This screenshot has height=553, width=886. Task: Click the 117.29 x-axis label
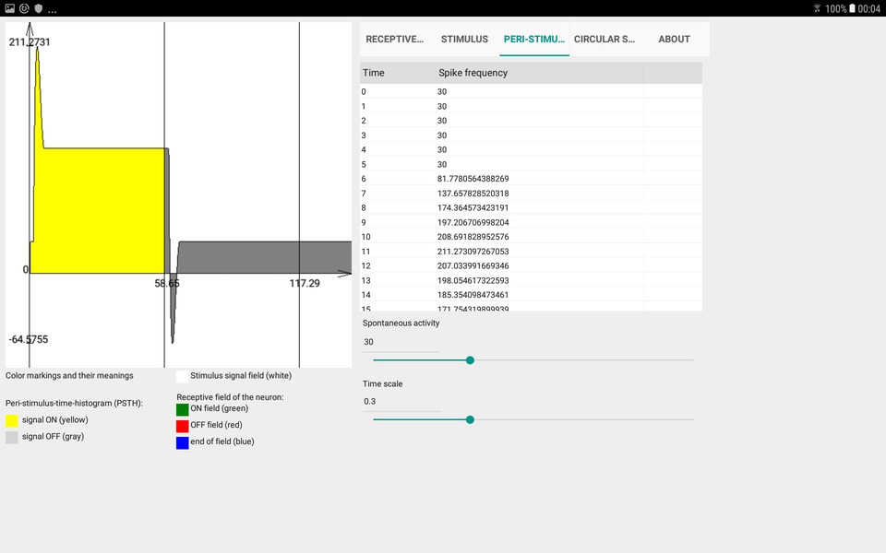point(305,283)
